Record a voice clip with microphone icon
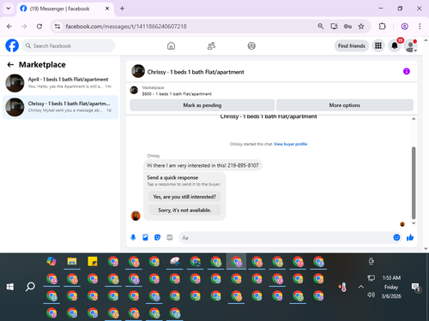 [133, 237]
